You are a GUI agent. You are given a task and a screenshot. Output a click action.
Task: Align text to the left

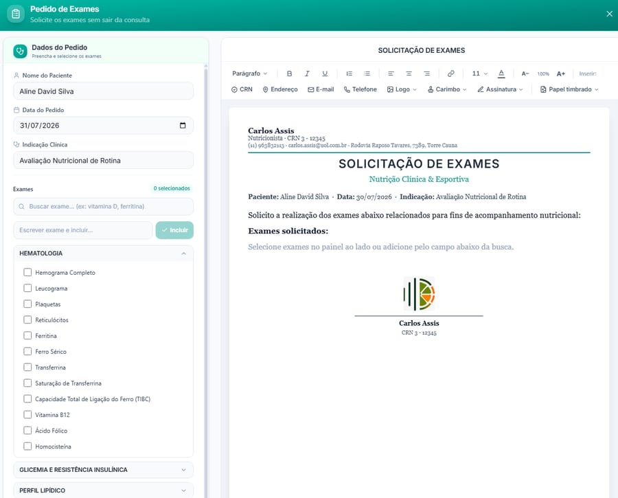391,73
